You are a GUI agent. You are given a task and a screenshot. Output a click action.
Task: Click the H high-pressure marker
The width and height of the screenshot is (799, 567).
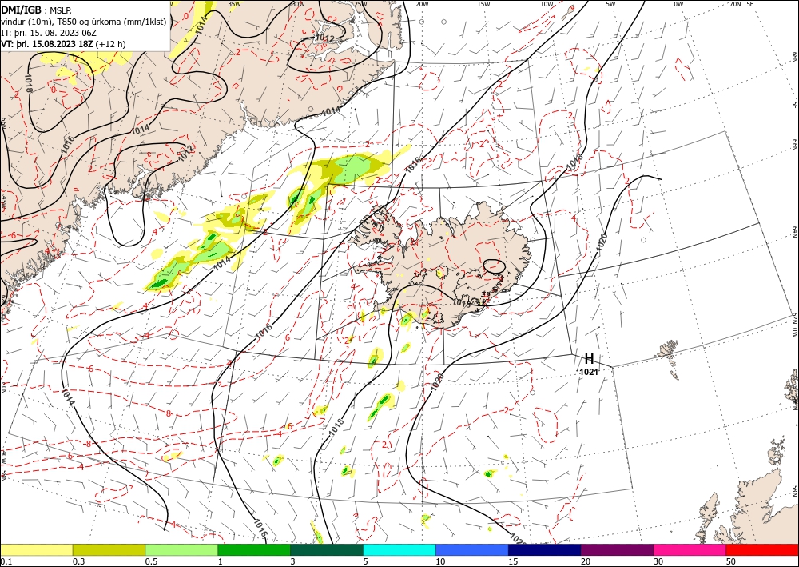(589, 358)
